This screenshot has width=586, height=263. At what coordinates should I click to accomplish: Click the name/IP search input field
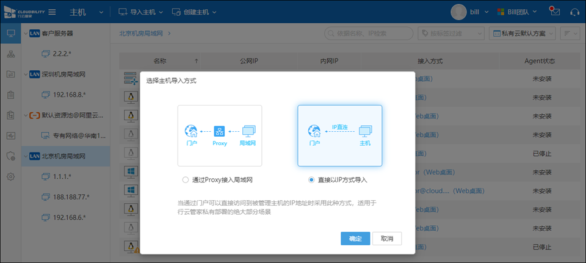[x=367, y=33]
